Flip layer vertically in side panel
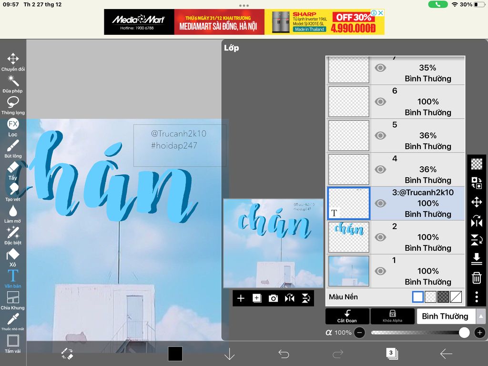 pos(477,240)
